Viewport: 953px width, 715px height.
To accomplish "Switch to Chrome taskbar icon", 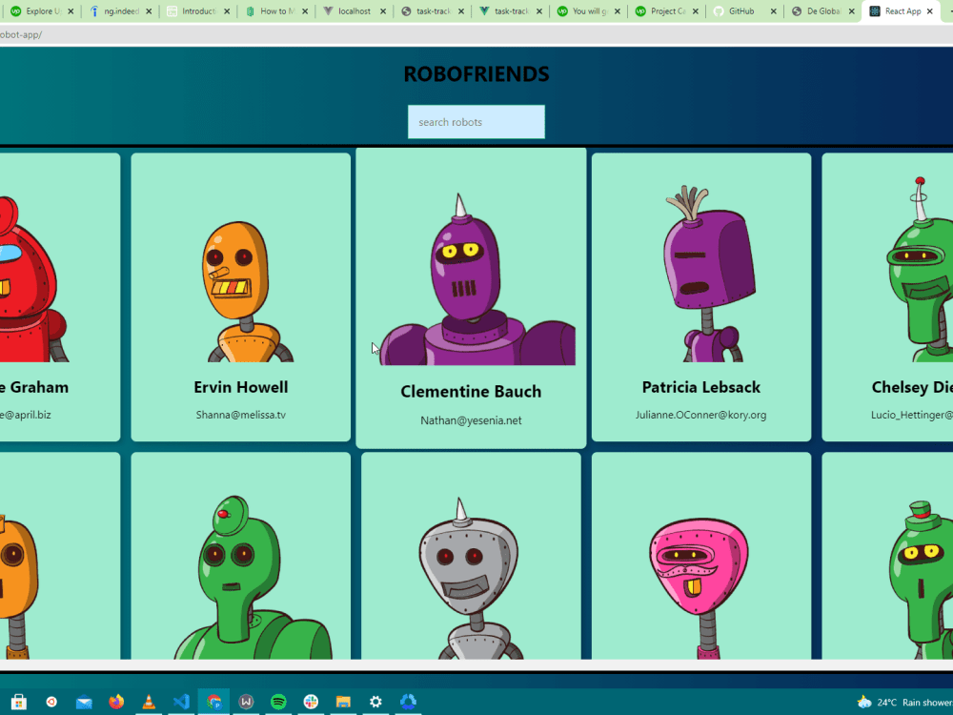I will click(213, 702).
